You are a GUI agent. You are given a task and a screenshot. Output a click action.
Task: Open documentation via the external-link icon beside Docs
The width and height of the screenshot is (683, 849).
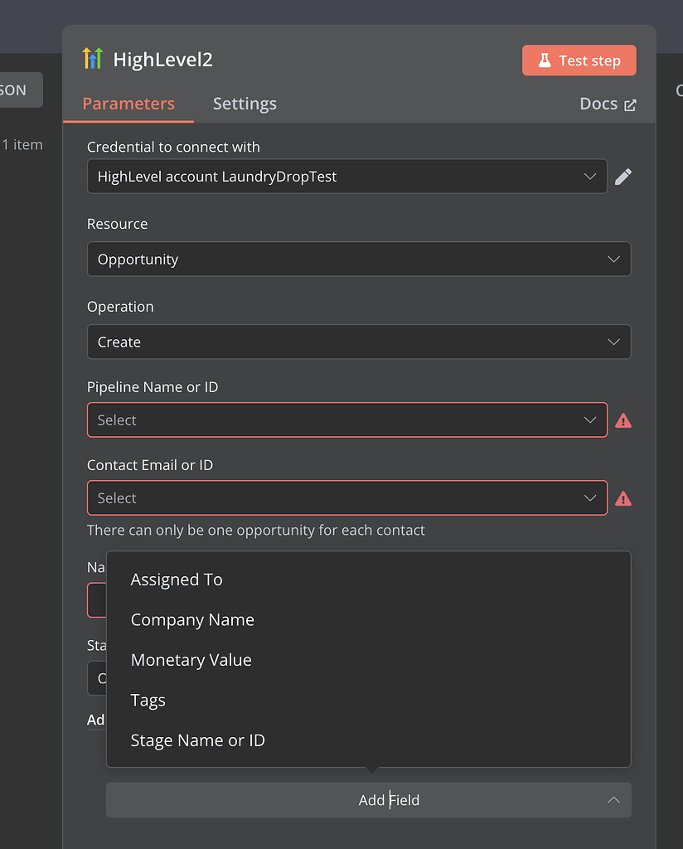click(x=631, y=103)
